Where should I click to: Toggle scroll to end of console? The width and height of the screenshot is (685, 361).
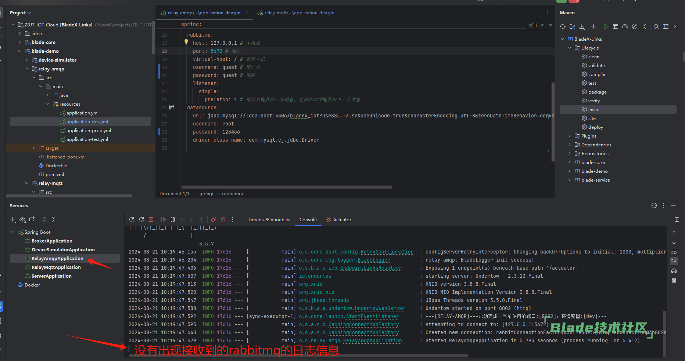click(x=674, y=261)
